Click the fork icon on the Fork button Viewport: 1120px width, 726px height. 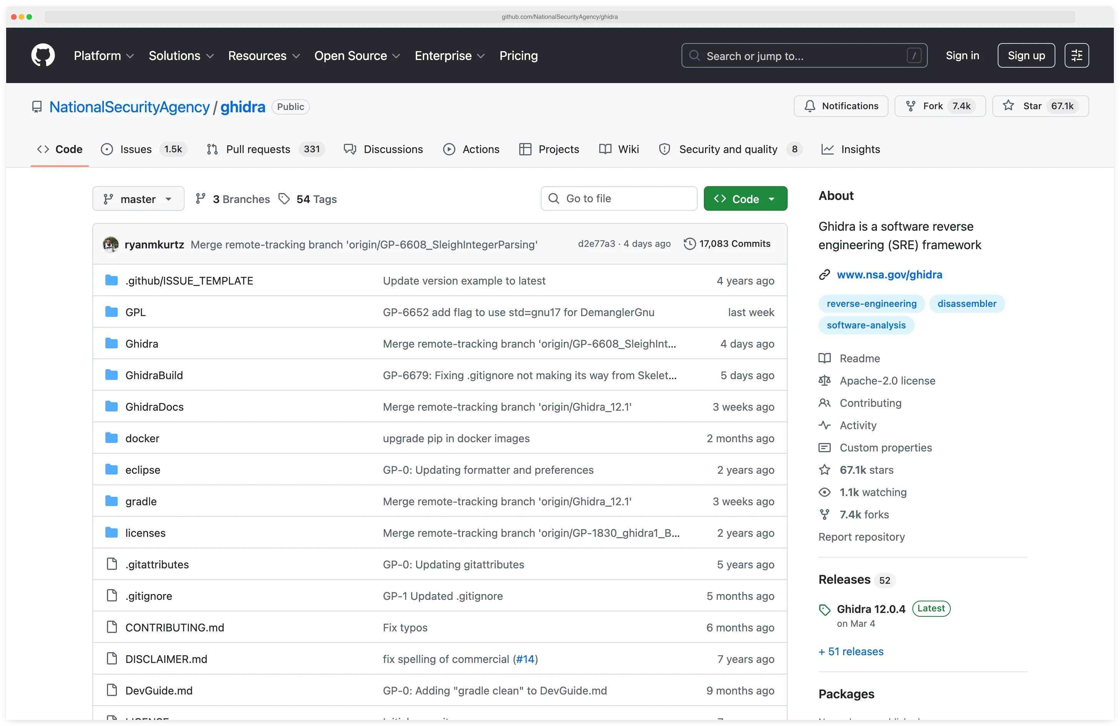[x=911, y=106]
